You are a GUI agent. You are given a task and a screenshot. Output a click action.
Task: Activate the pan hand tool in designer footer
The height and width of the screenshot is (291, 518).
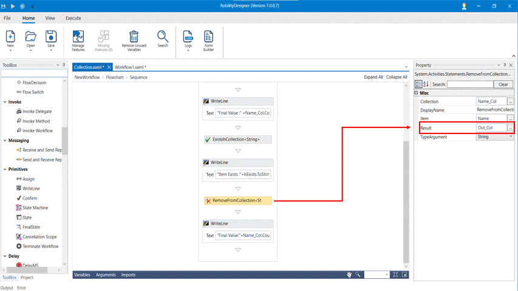coord(350,275)
